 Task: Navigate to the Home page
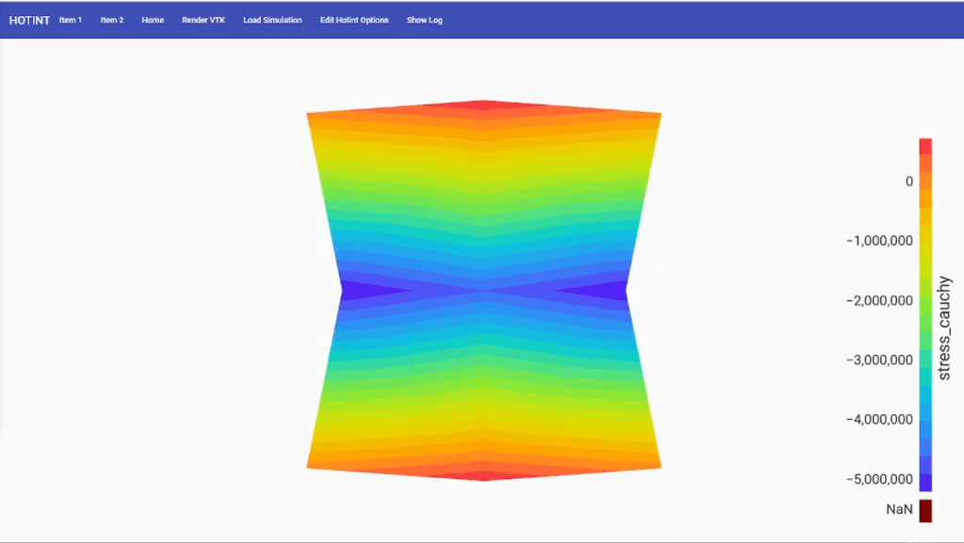pyautogui.click(x=152, y=19)
